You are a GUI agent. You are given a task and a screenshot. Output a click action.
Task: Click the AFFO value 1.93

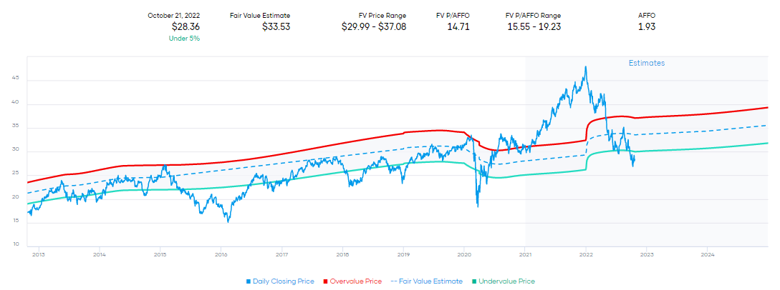pos(646,27)
